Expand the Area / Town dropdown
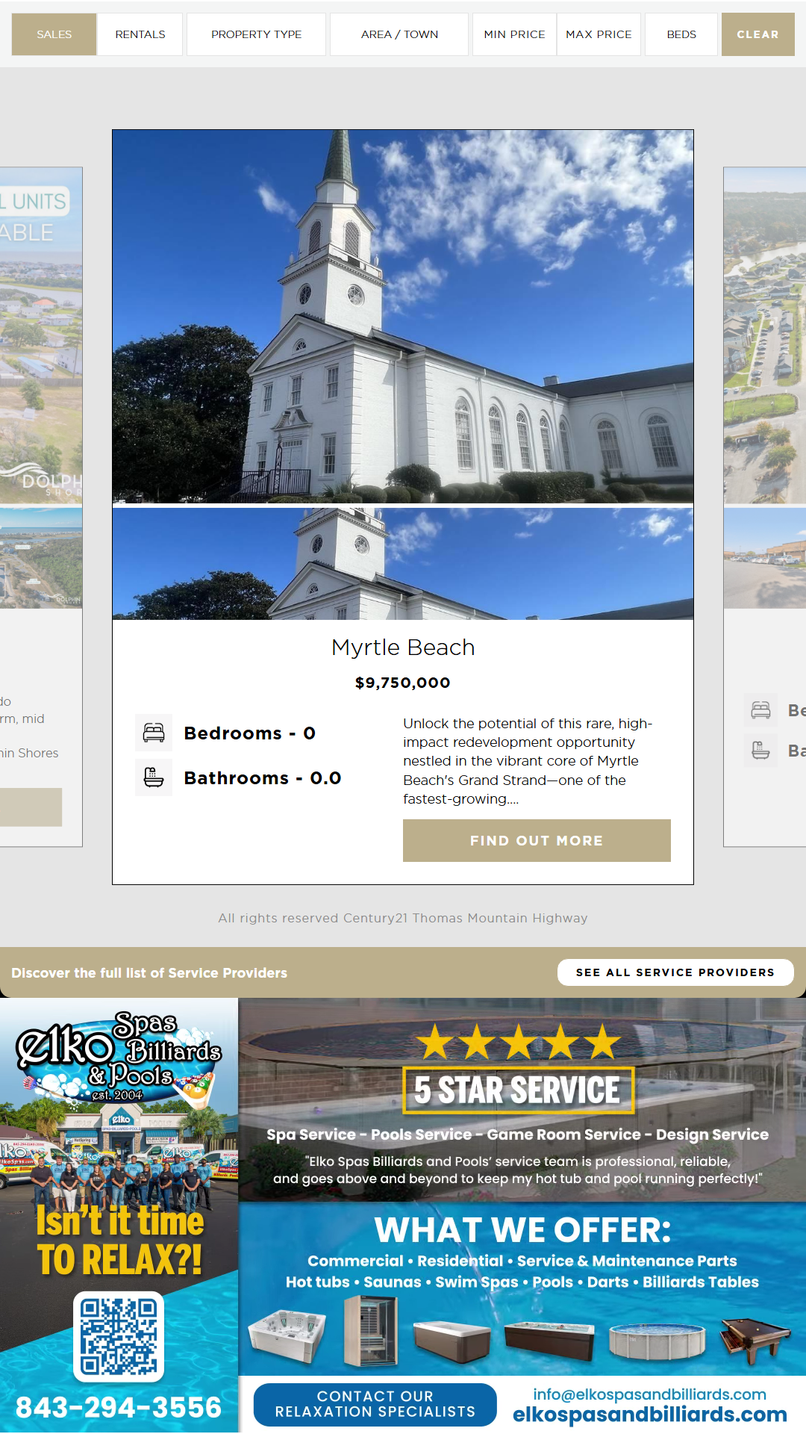The height and width of the screenshot is (1434, 806). coord(399,34)
